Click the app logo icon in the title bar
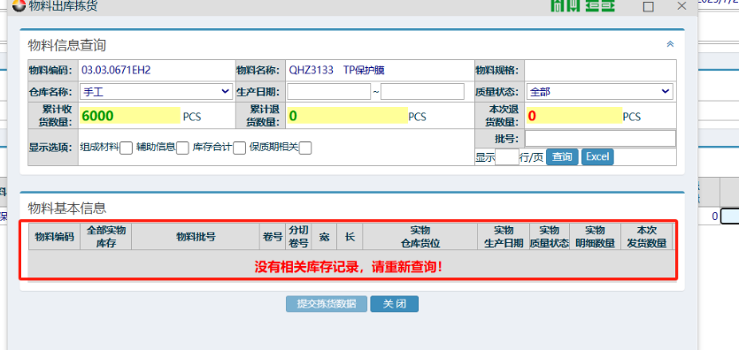Viewport: 739px width, 350px height. [19, 5]
